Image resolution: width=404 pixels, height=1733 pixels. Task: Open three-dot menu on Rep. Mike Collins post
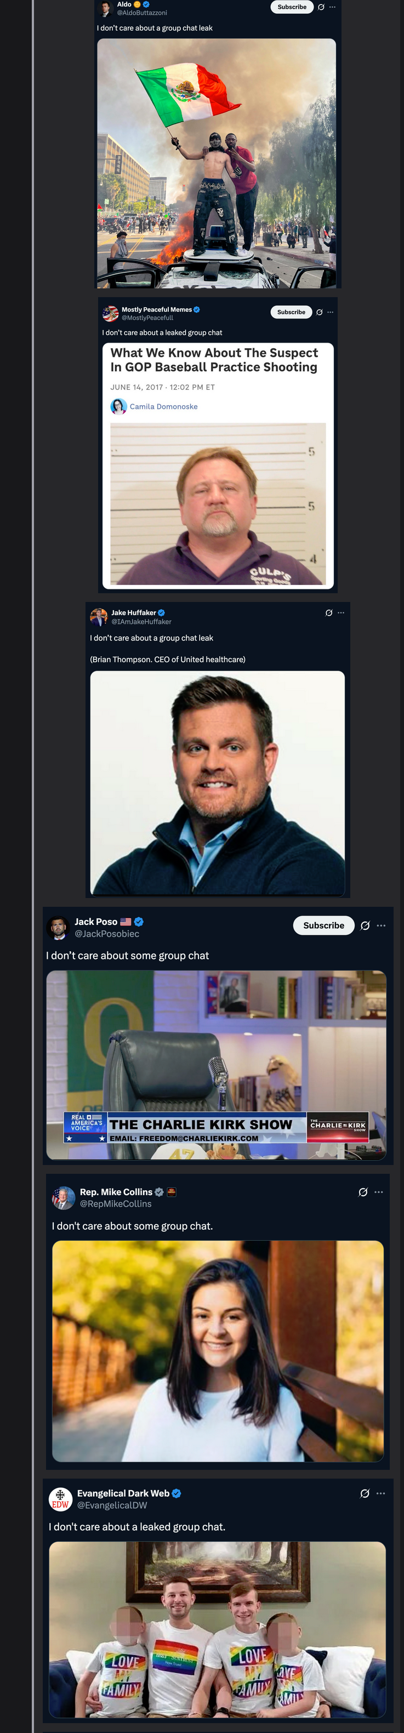coord(378,1192)
